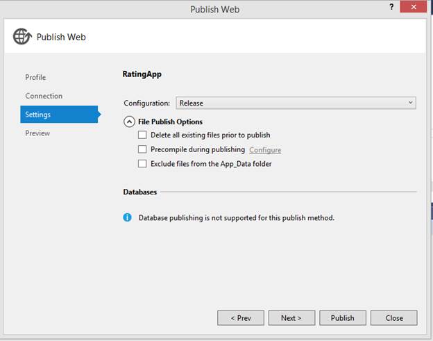Switch to the Connection step

[x=44, y=96]
